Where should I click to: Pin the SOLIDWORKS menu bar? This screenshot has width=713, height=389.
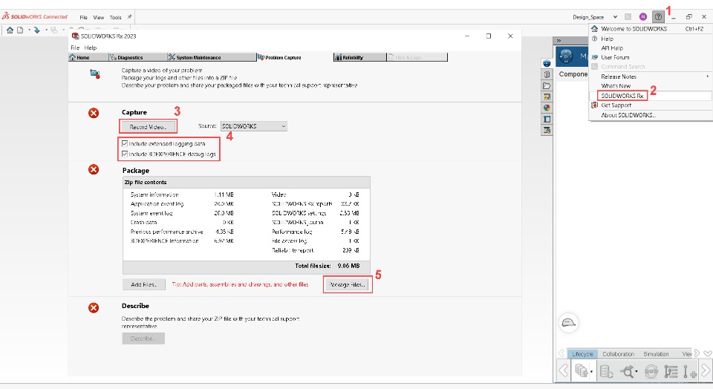(x=129, y=17)
